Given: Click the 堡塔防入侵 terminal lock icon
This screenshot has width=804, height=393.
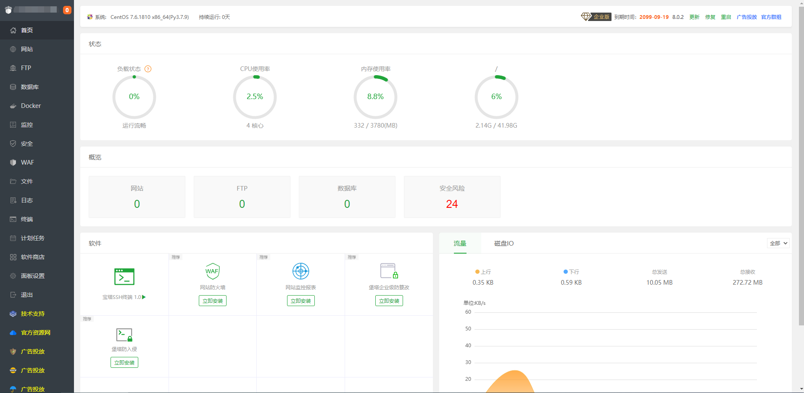Looking at the screenshot, I should [x=124, y=335].
